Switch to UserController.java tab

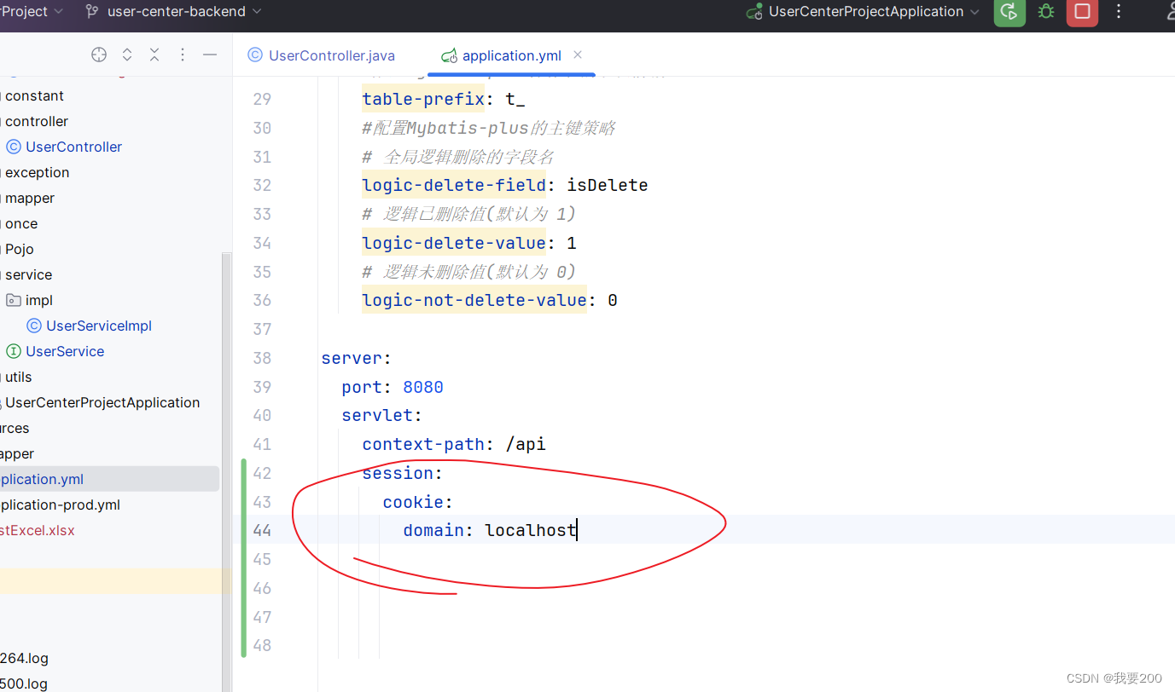[322, 55]
